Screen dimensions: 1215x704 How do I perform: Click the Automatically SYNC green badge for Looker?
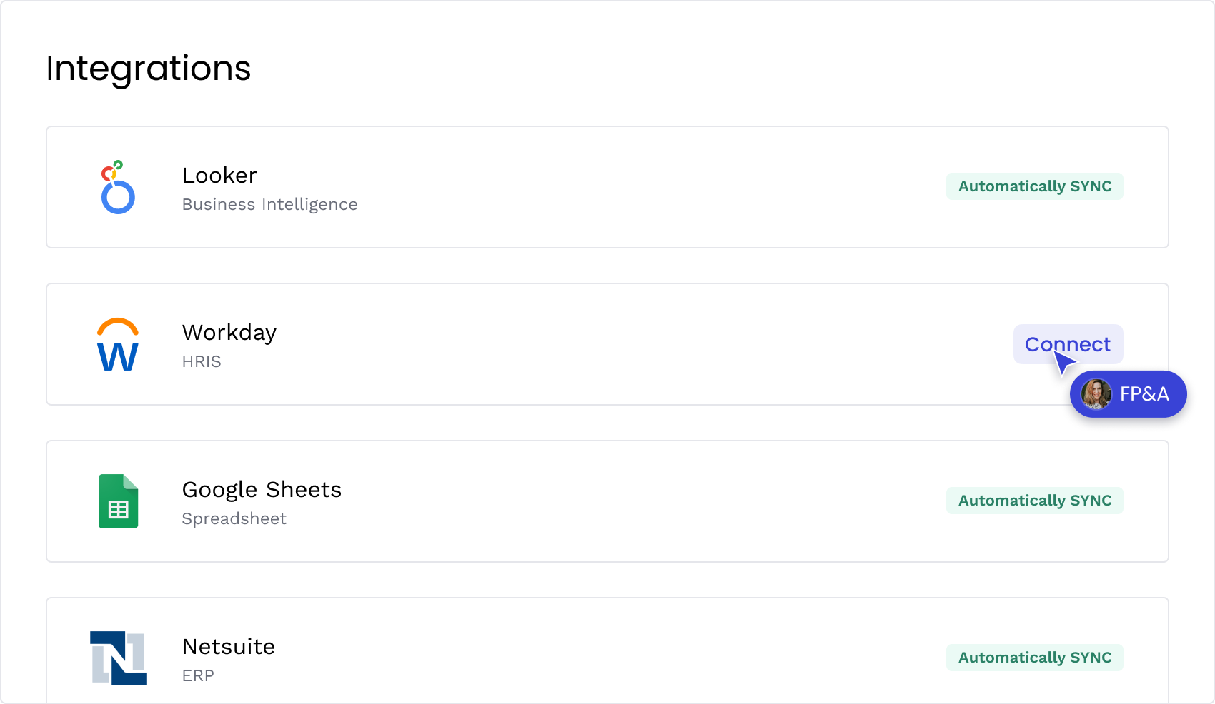click(1034, 186)
